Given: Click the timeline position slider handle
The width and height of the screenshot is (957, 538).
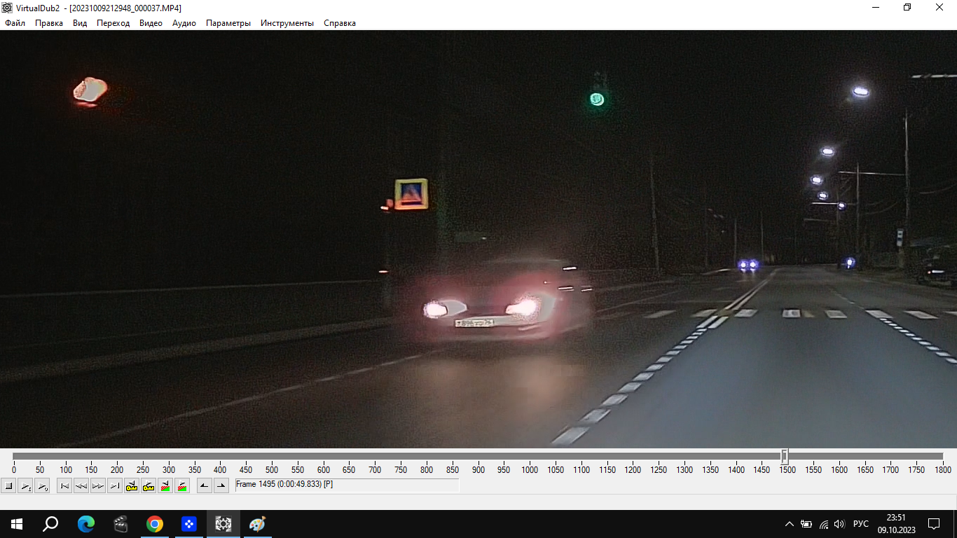Looking at the screenshot, I should 785,456.
